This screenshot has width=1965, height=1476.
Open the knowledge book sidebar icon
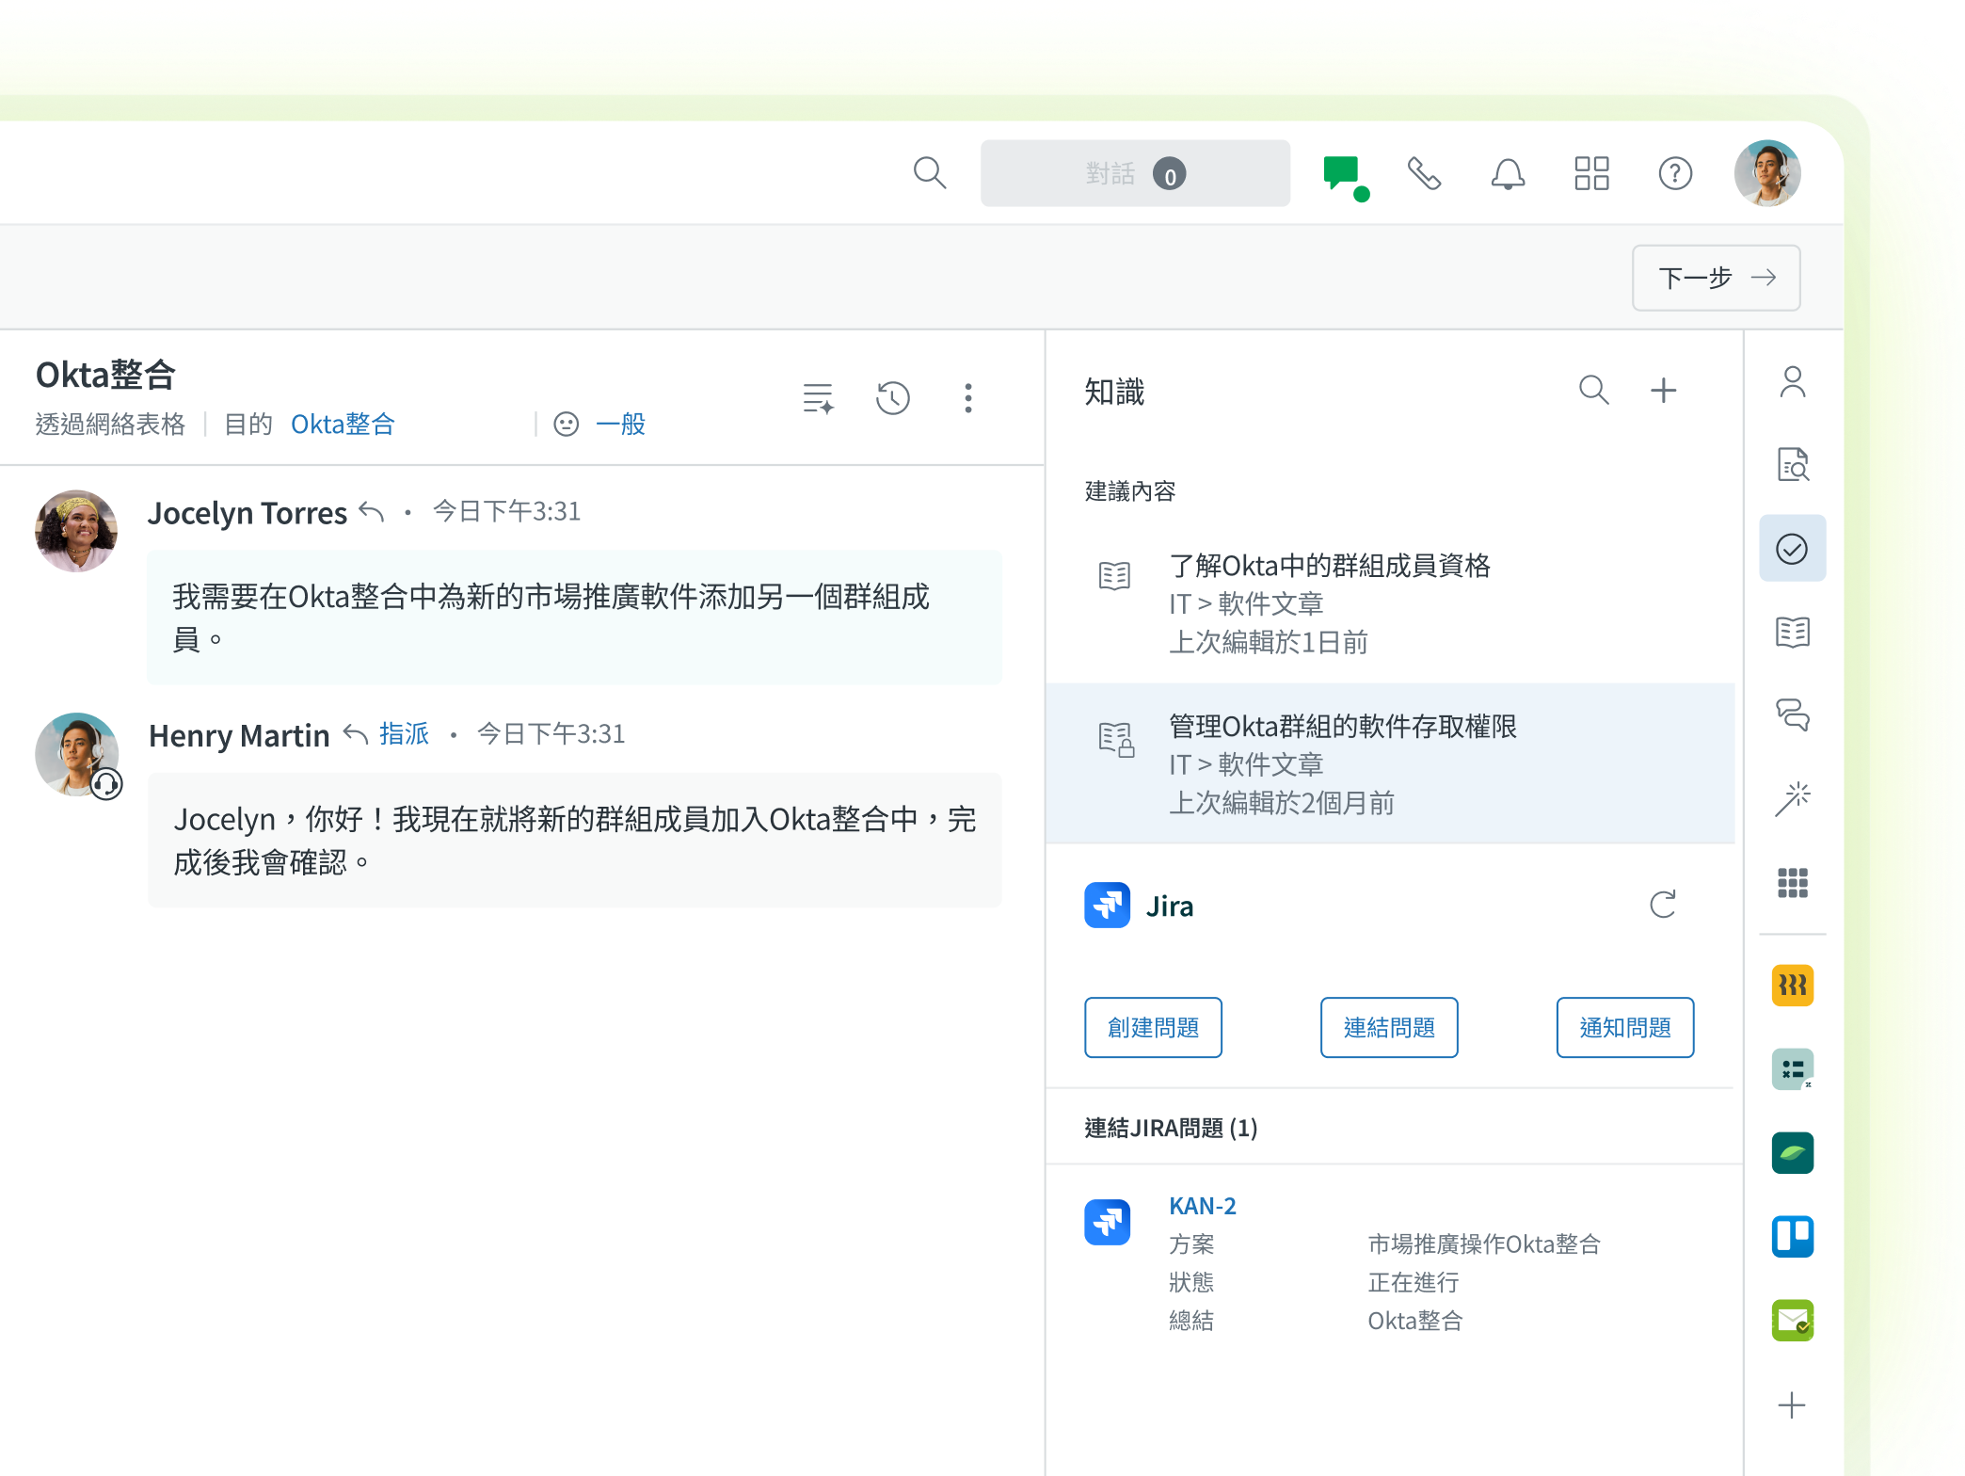(1793, 632)
